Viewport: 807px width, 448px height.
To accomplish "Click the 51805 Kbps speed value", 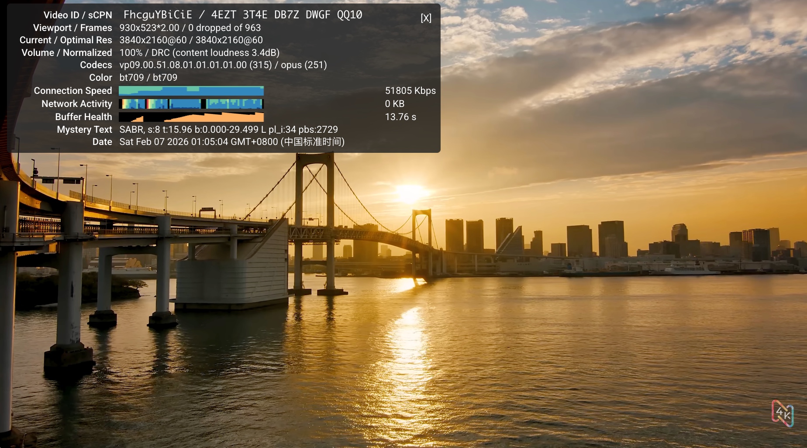I will pyautogui.click(x=410, y=91).
